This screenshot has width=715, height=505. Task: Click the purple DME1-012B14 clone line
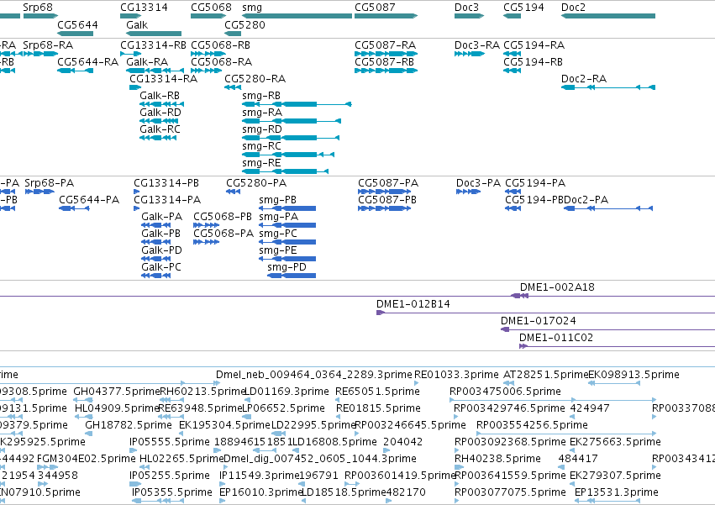tap(545, 313)
